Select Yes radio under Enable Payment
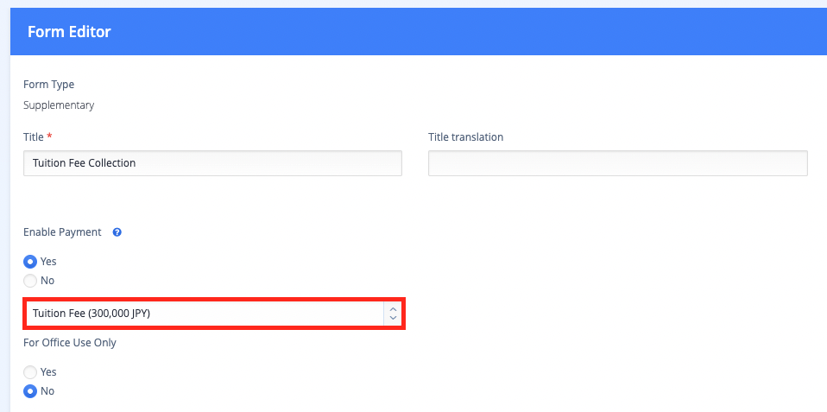The height and width of the screenshot is (412, 827). pyautogui.click(x=30, y=261)
